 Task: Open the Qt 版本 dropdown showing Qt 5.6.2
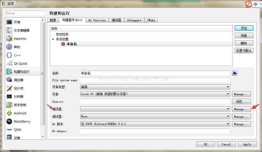pos(155,124)
